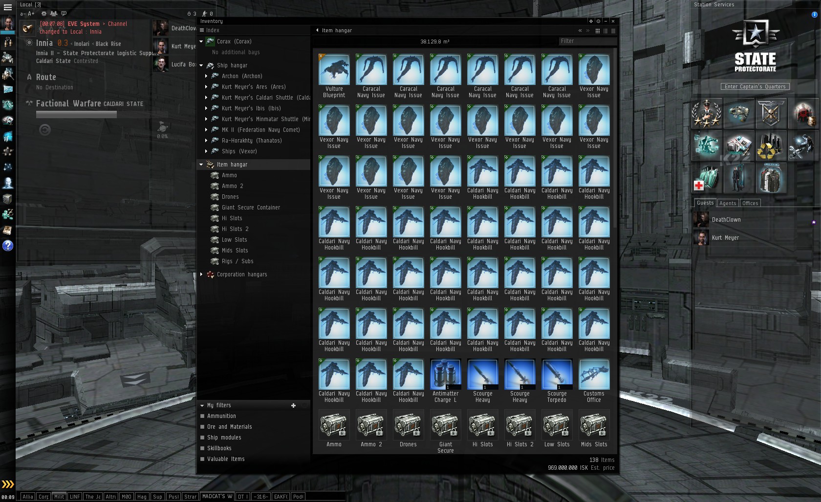Collapse the My filters section

coord(202,405)
